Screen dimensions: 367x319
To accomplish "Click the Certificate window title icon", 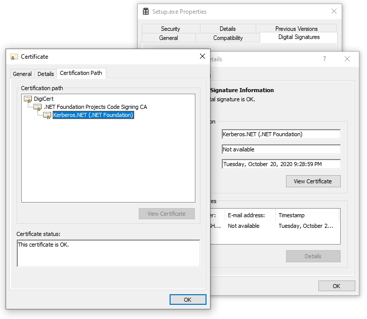I will pyautogui.click(x=14, y=57).
